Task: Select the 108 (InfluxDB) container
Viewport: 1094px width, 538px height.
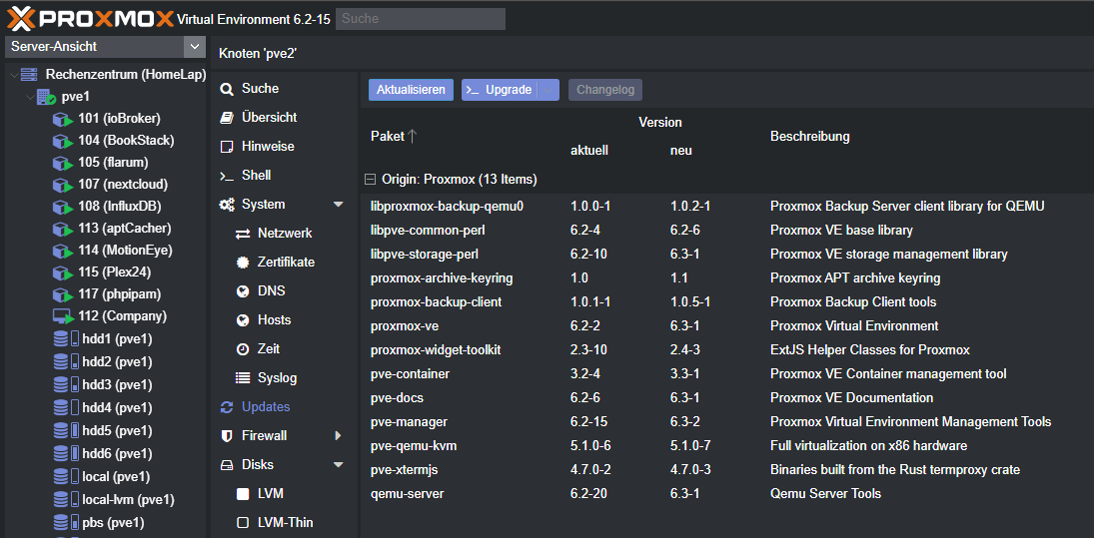Action: (119, 207)
